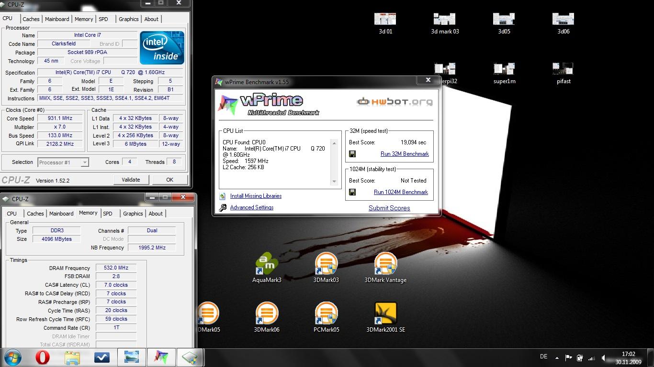Click the Advanced Settings key icon
Viewport: 654px width, 367px height.
[223, 208]
